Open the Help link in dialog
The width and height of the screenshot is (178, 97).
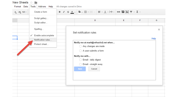pyautogui.click(x=154, y=38)
